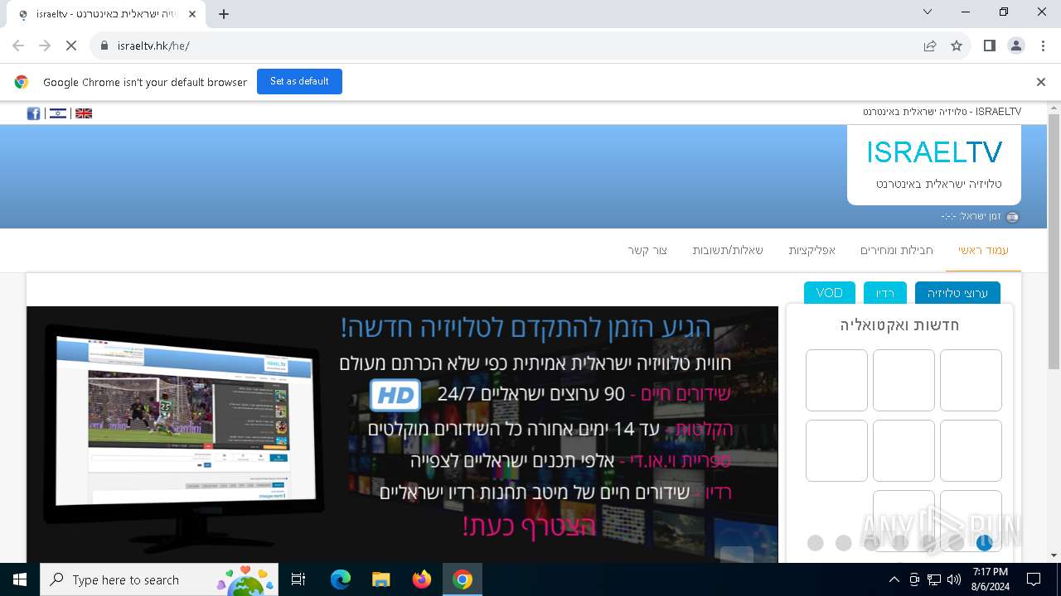Open Chrome profile menu
Viewport: 1061px width, 596px height.
1016,46
